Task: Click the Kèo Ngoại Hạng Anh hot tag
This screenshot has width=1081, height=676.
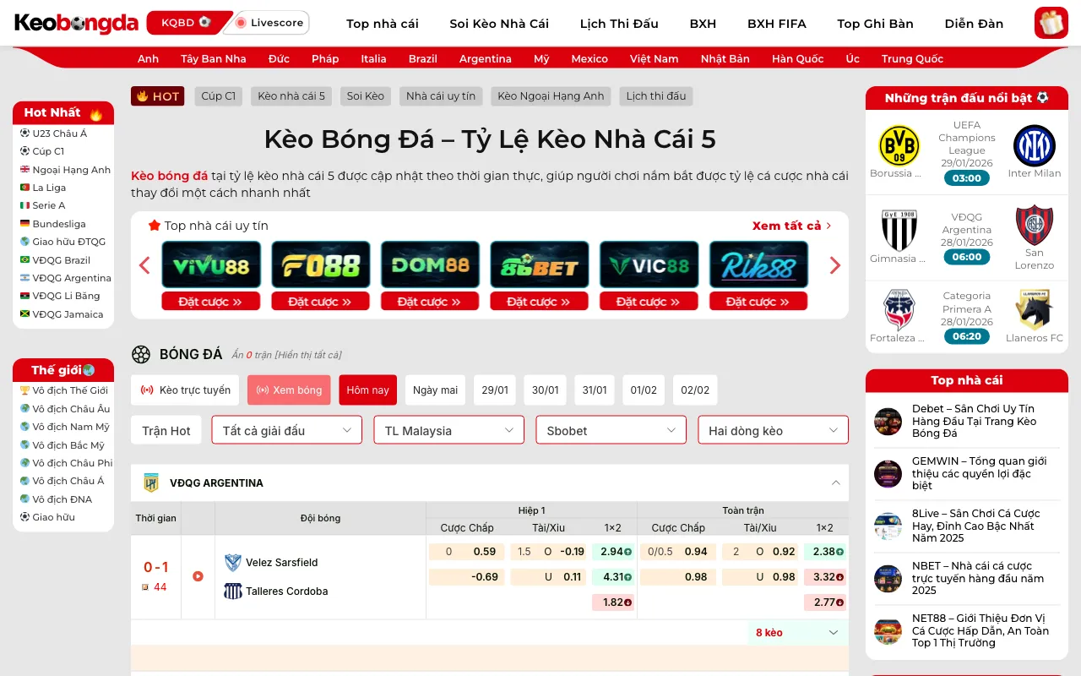Action: click(x=551, y=96)
